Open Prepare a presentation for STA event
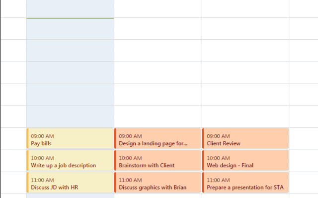Image resolution: width=318 pixels, height=198 pixels. point(245,183)
